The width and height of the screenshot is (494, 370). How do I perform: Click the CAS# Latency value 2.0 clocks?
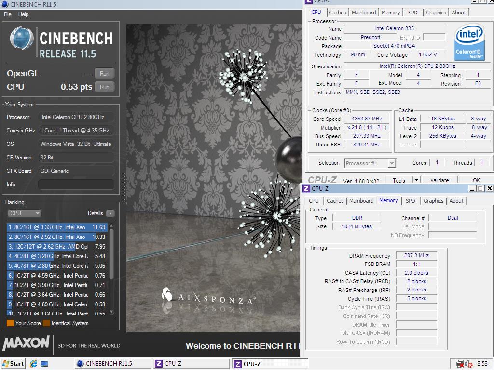pos(416,273)
